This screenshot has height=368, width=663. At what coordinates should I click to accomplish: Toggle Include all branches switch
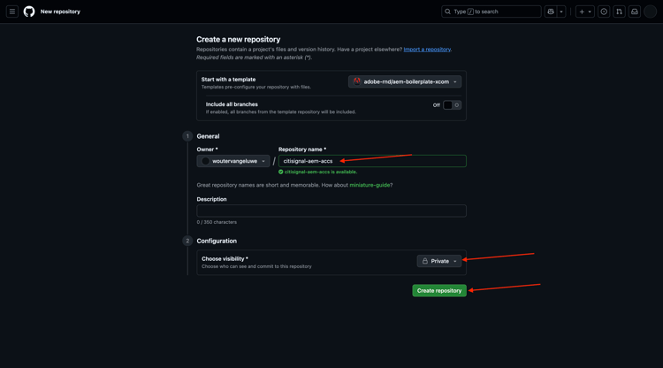[452, 105]
